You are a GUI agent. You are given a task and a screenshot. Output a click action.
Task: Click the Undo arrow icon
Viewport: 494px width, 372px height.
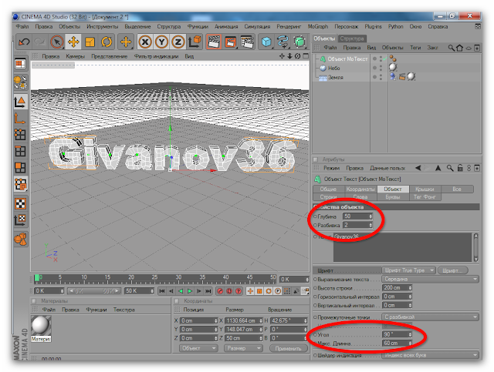(x=24, y=42)
